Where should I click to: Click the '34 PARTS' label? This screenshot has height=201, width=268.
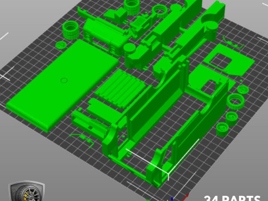[x=232, y=198]
